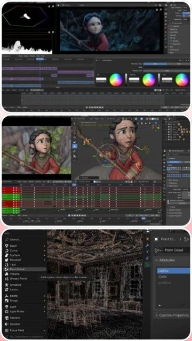Click the Camera icon in Add menu

[6, 318]
